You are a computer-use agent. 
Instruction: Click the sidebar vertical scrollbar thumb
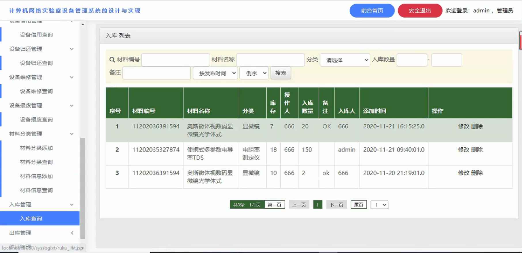(x=83, y=188)
